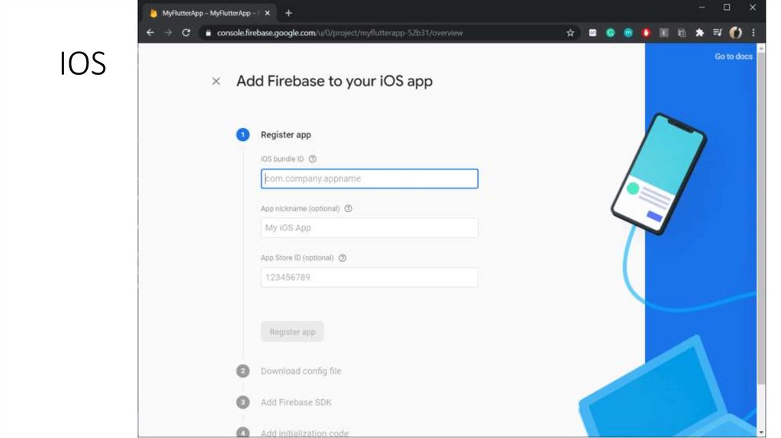Screen dimensions: 781x438
Task: Open the Chrome profile avatar
Action: pos(736,33)
